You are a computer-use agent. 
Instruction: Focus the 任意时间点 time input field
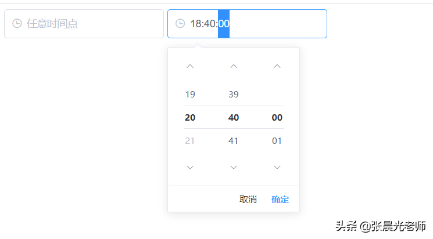tap(87, 24)
